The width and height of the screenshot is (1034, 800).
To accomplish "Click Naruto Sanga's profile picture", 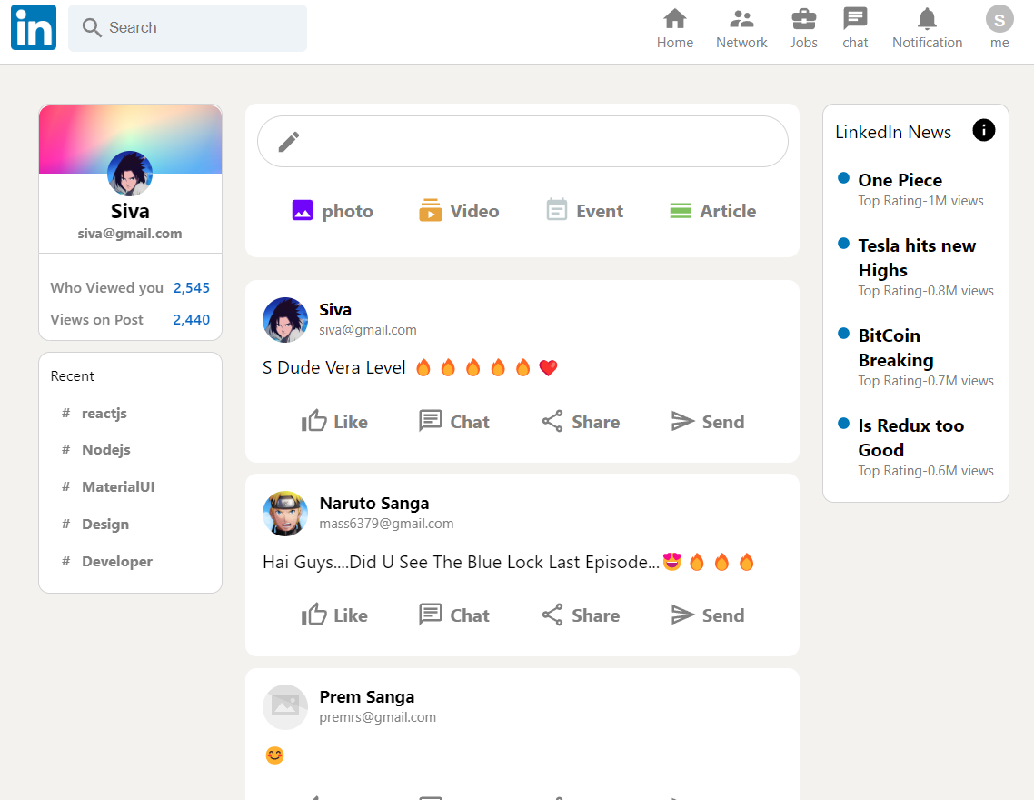I will pos(285,514).
